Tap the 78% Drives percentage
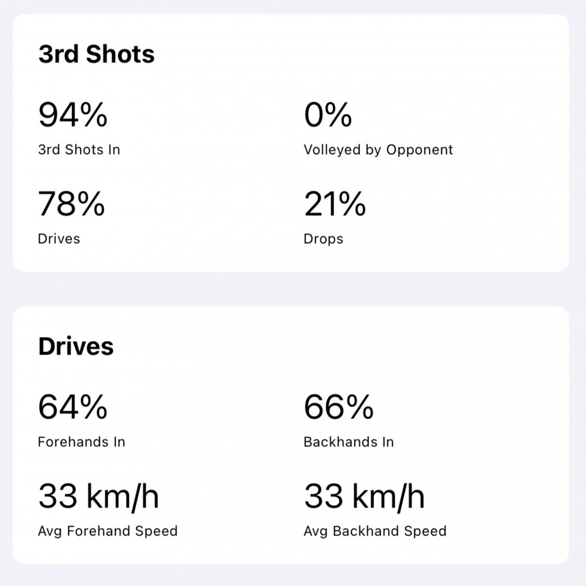Viewport: 586px width, 586px height. click(x=71, y=204)
